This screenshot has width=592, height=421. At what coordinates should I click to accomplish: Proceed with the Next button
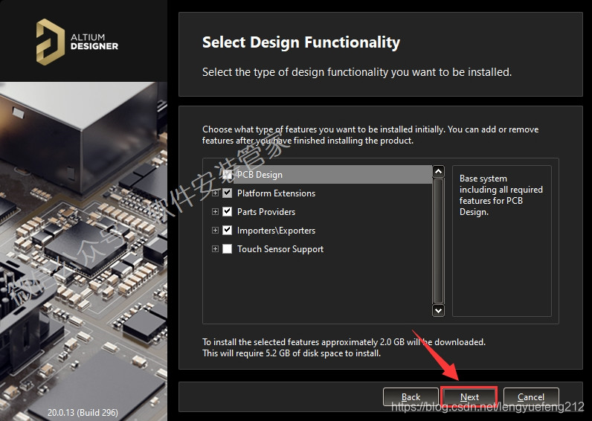(x=469, y=397)
